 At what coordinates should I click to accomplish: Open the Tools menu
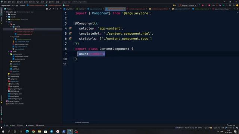[x=42, y=2]
